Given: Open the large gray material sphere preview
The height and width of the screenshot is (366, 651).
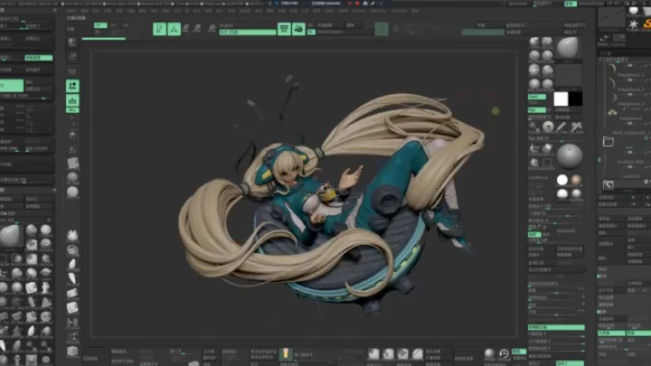Looking at the screenshot, I should 570,156.
